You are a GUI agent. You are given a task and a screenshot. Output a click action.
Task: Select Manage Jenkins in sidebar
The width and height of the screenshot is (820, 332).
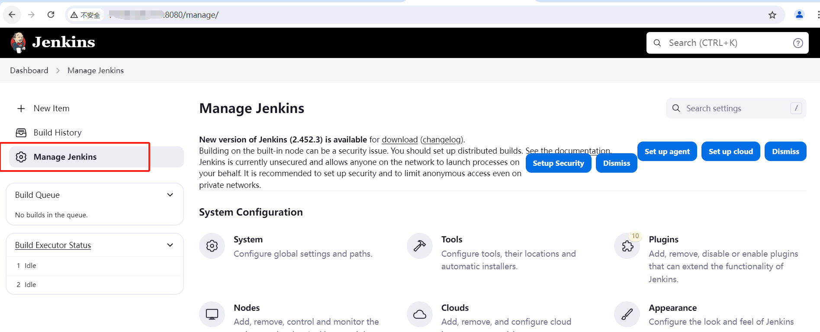click(96, 157)
